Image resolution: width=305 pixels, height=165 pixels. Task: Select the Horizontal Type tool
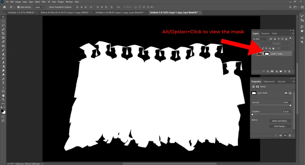tap(3, 83)
